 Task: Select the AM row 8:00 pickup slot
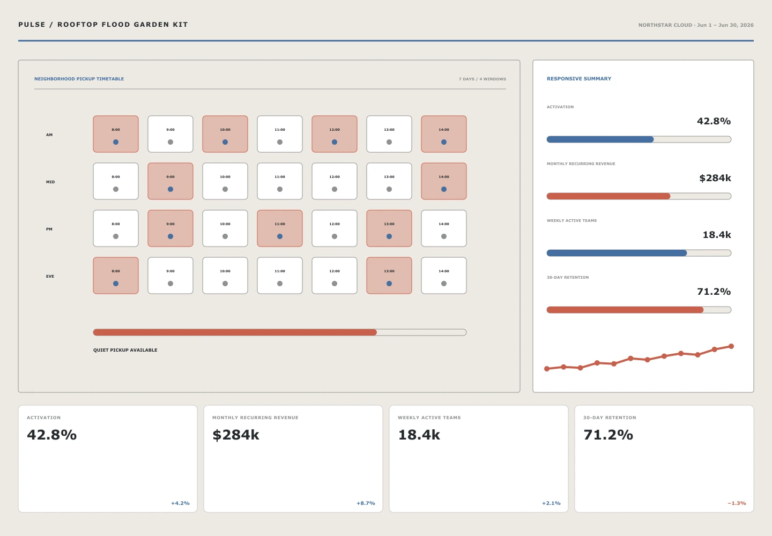(116, 134)
